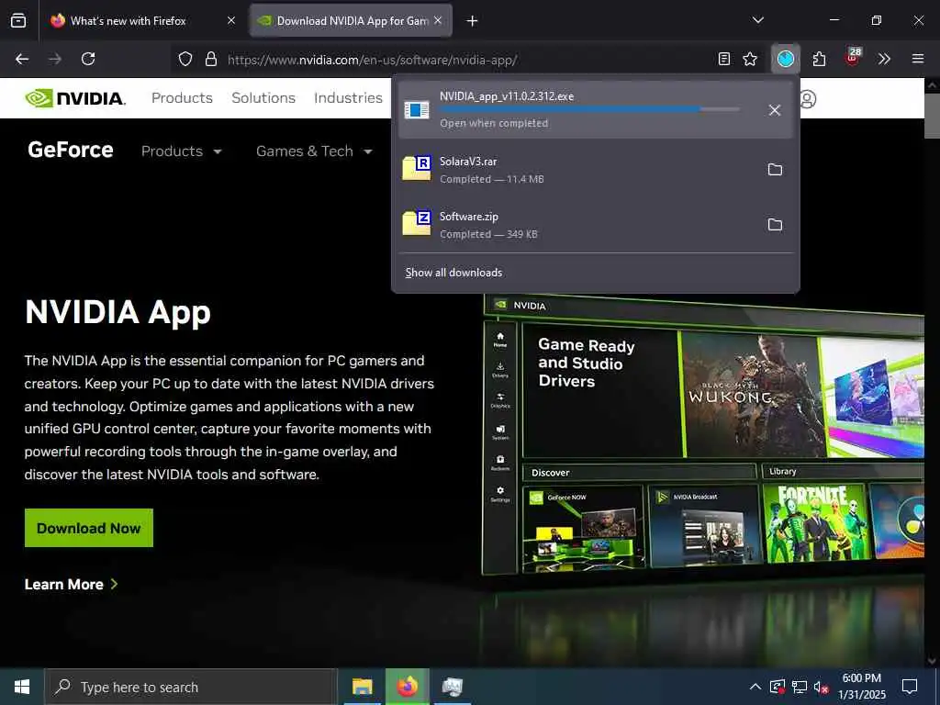Screen dimensions: 940x705
Task: Expand Games & Tech dropdown
Action: (314, 151)
